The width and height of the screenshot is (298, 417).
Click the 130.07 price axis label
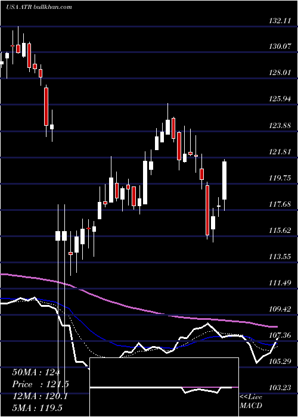point(280,47)
